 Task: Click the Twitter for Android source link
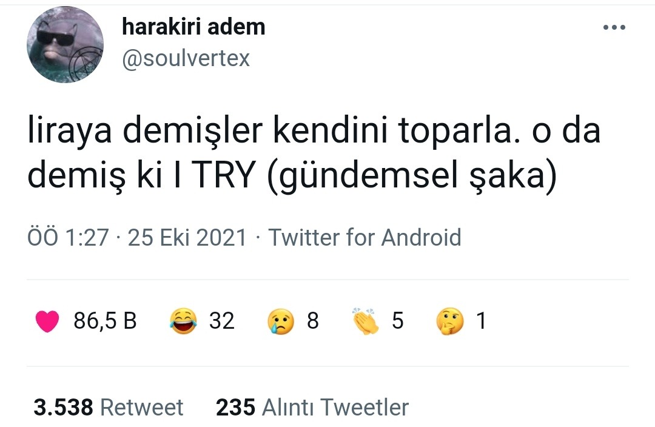[x=364, y=237]
